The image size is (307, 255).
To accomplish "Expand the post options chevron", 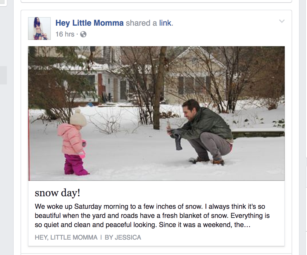I will pyautogui.click(x=282, y=21).
